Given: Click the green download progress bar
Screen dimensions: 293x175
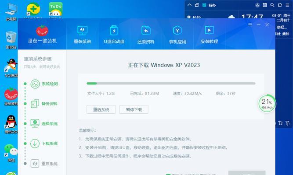Looking at the screenshot, I should click(x=171, y=84).
